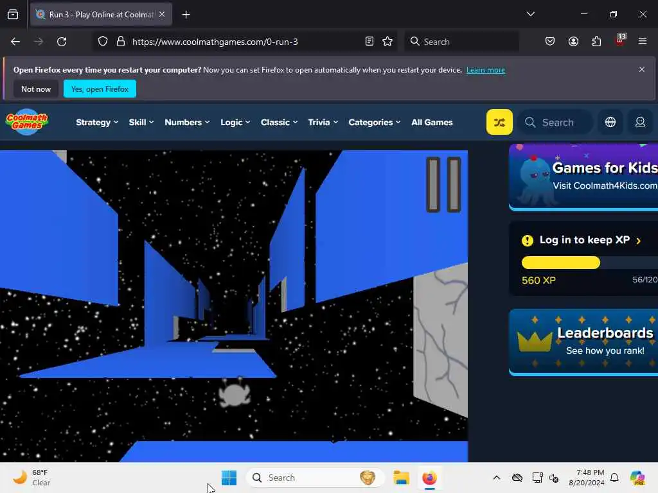Click Coolmath site search field
The height and width of the screenshot is (493, 658).
click(556, 123)
